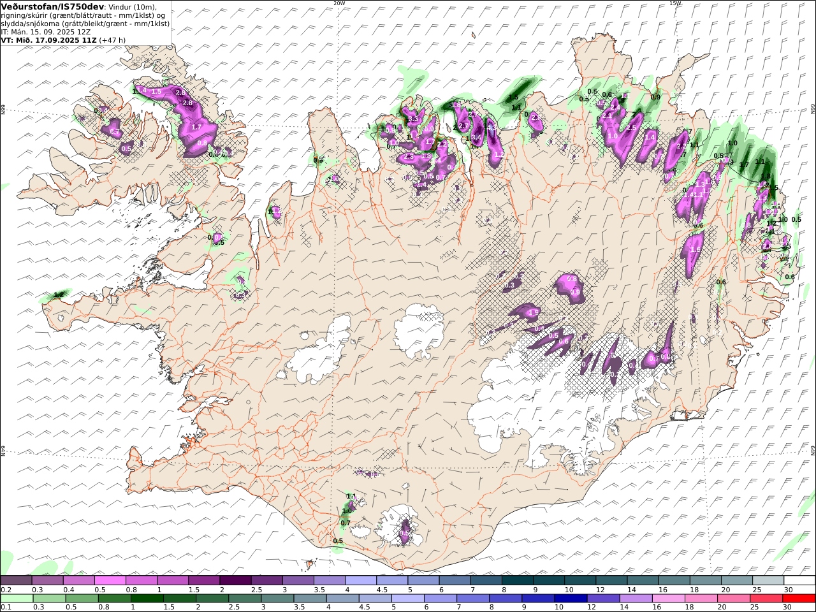Select the mauve 0.3 snow-scale swatch
The height and width of the screenshot is (612, 816).
pyautogui.click(x=48, y=581)
